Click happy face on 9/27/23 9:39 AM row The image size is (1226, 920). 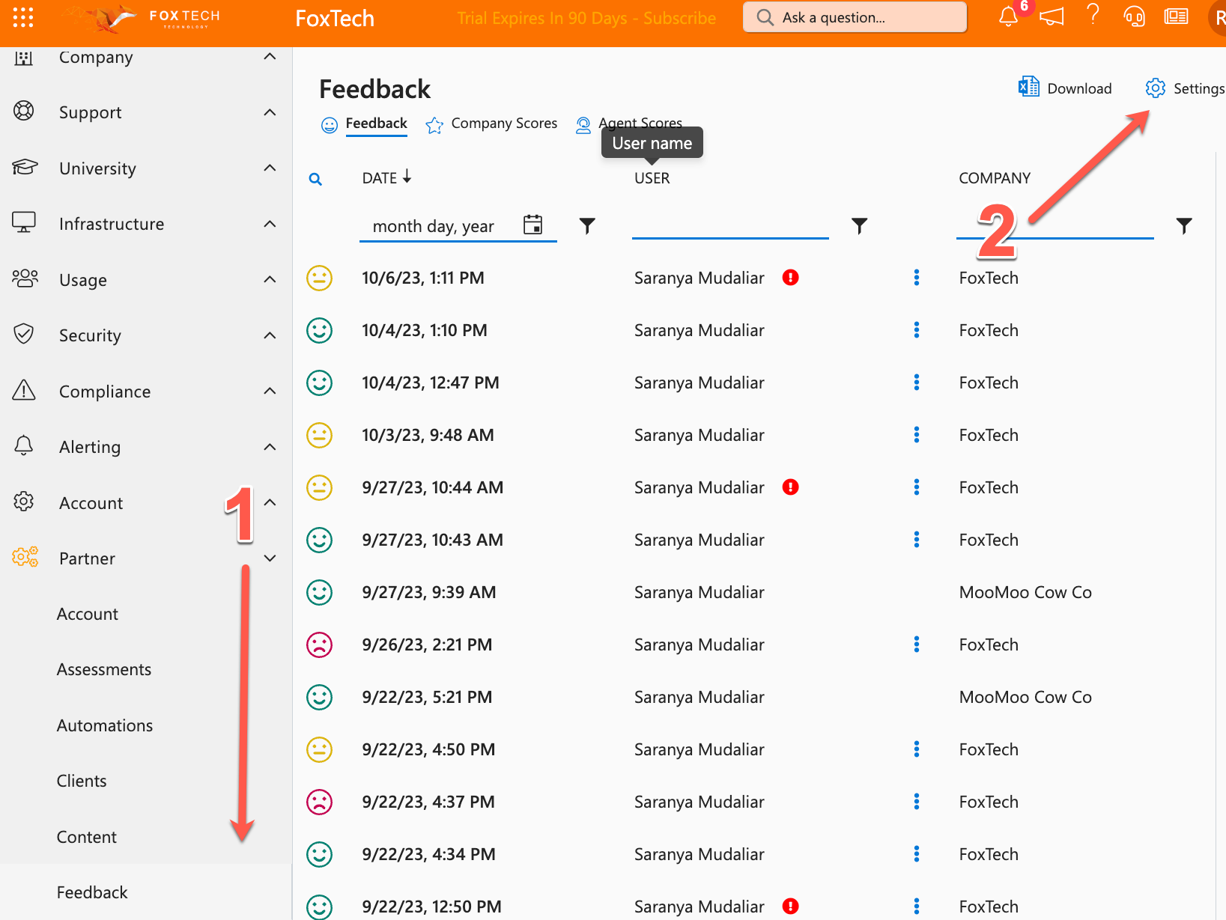319,592
